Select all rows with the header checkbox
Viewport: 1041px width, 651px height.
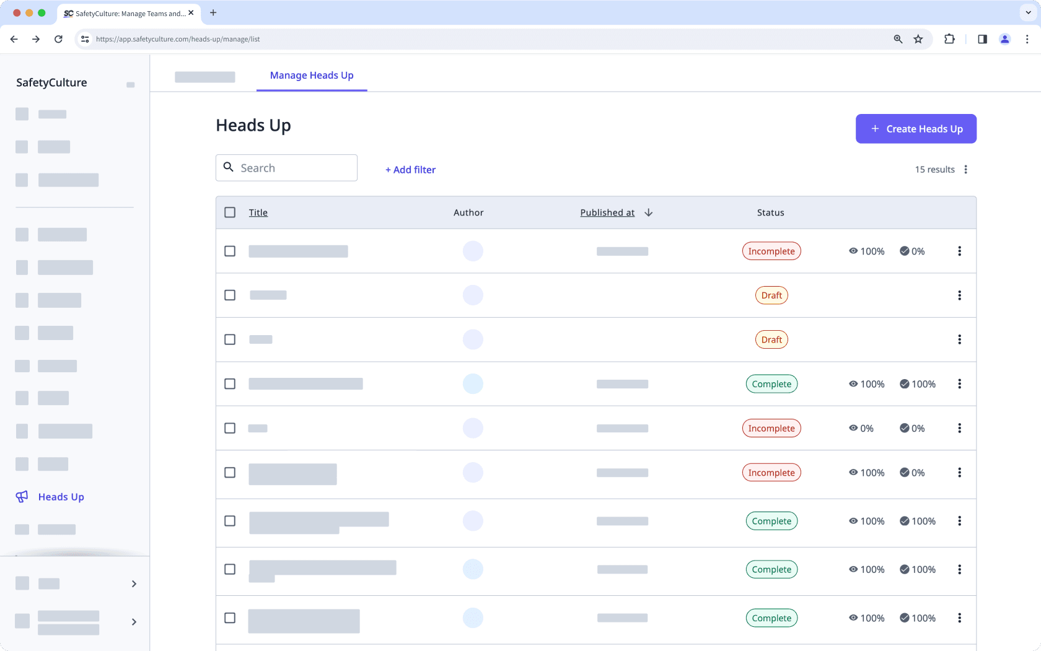230,212
